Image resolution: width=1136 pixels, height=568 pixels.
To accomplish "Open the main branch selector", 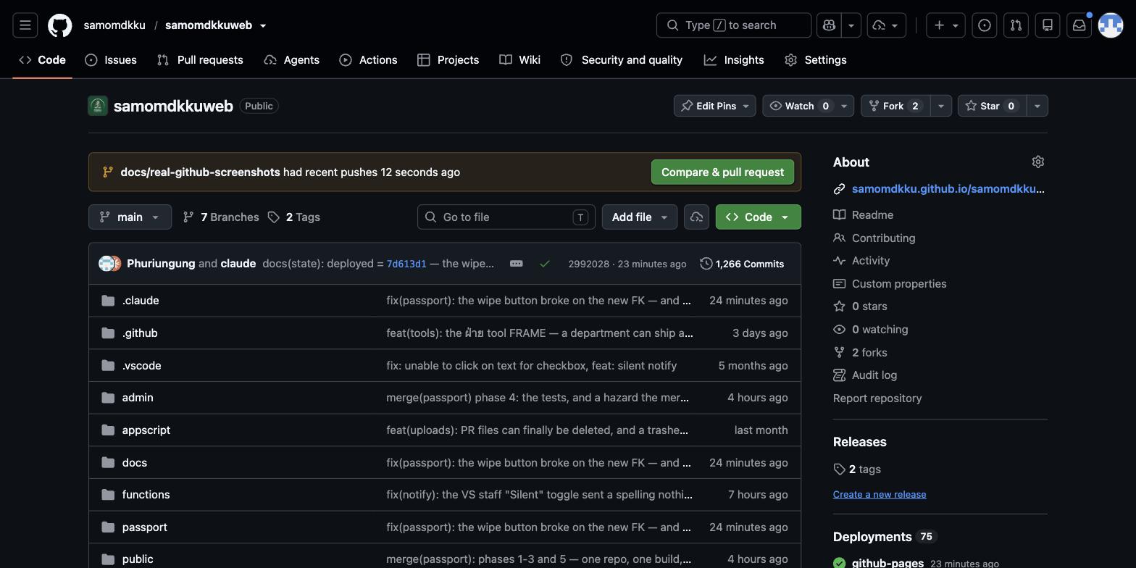I will (130, 217).
